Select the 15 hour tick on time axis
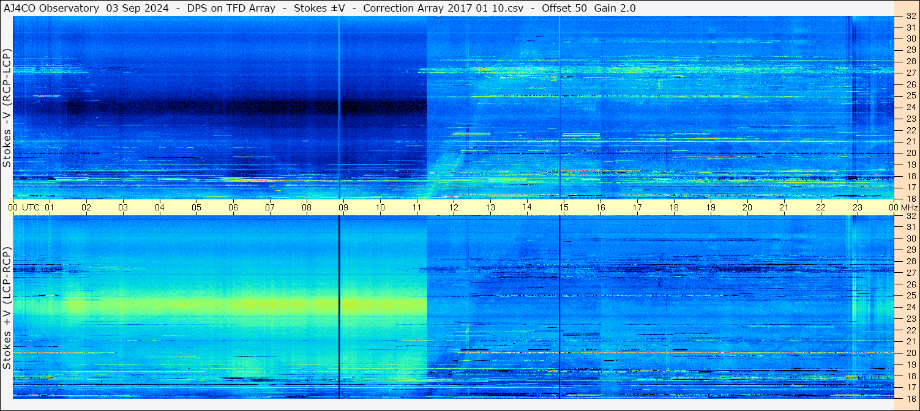 pyautogui.click(x=564, y=207)
